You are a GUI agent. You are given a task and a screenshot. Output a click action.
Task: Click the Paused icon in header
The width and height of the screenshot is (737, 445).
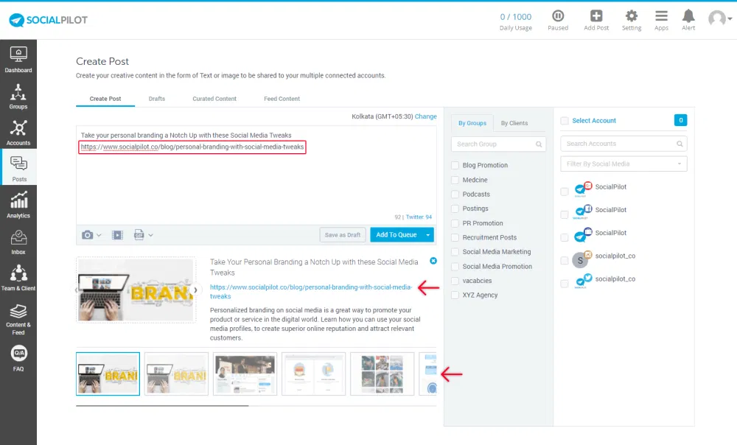click(x=558, y=17)
